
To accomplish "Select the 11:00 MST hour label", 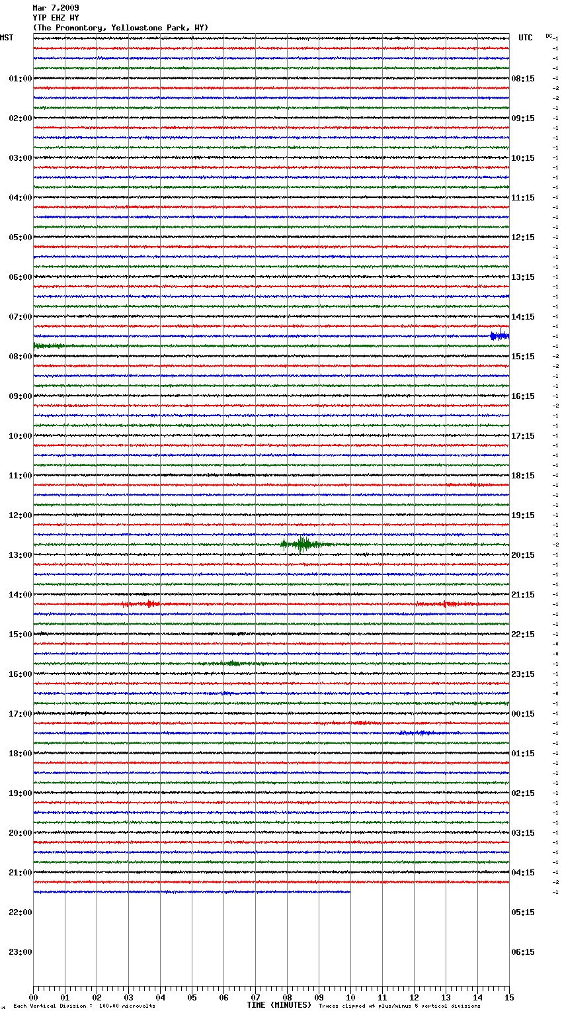I will (20, 476).
